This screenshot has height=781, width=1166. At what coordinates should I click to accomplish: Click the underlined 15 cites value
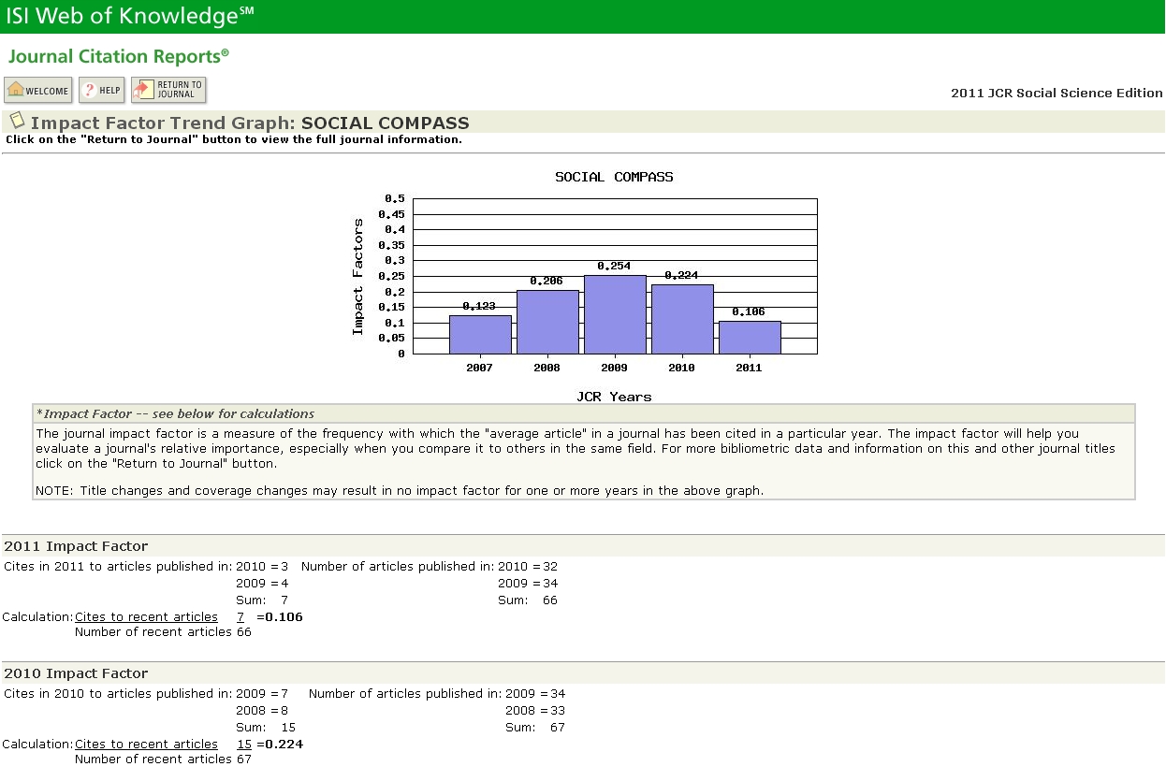pos(244,744)
